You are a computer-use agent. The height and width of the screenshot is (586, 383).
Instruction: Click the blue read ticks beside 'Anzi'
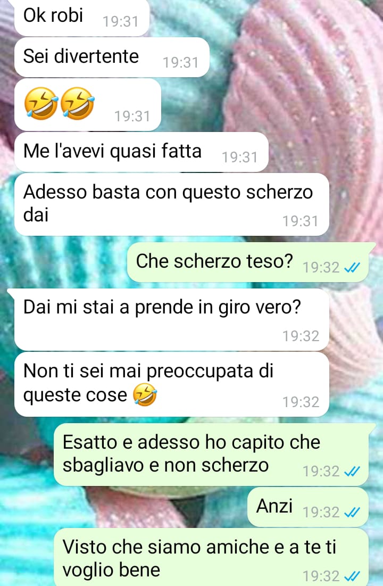click(352, 512)
